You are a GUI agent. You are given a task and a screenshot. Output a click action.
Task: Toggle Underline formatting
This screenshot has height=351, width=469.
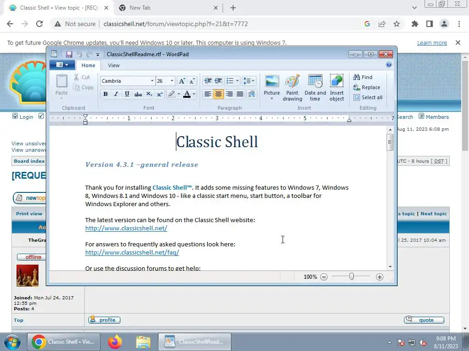coord(127,94)
